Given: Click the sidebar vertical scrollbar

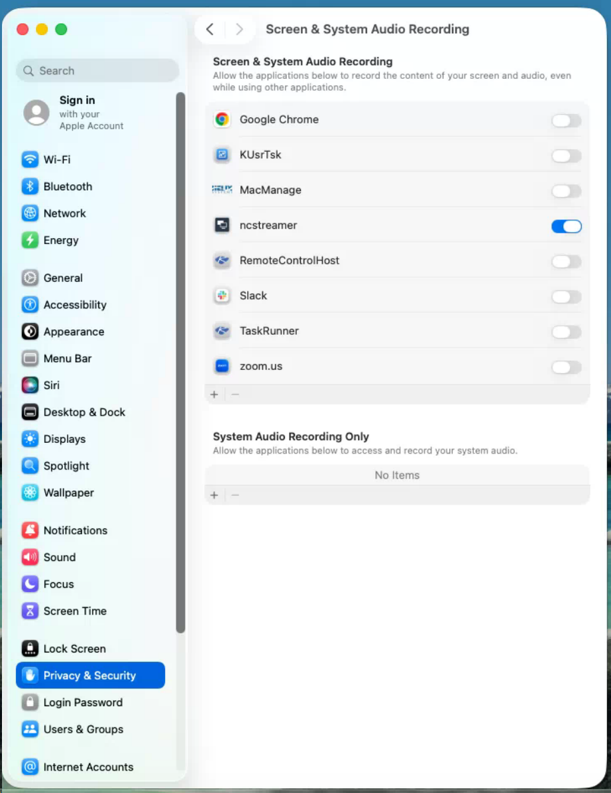Looking at the screenshot, I should tap(180, 362).
